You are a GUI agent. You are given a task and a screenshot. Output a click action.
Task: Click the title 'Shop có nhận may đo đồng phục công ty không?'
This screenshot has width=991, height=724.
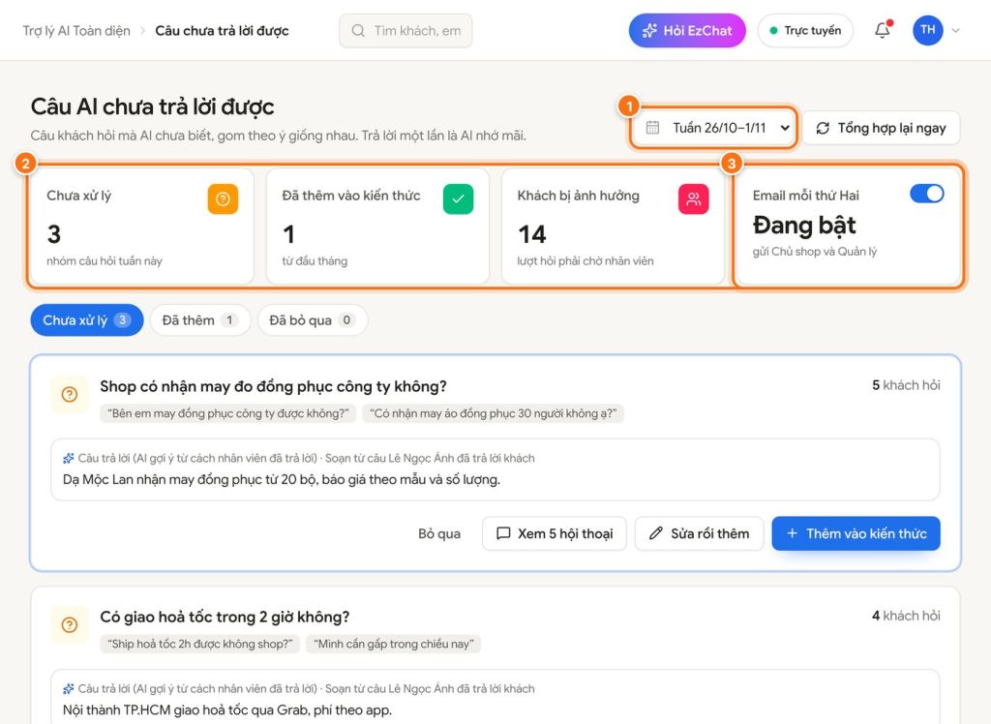[x=273, y=386]
